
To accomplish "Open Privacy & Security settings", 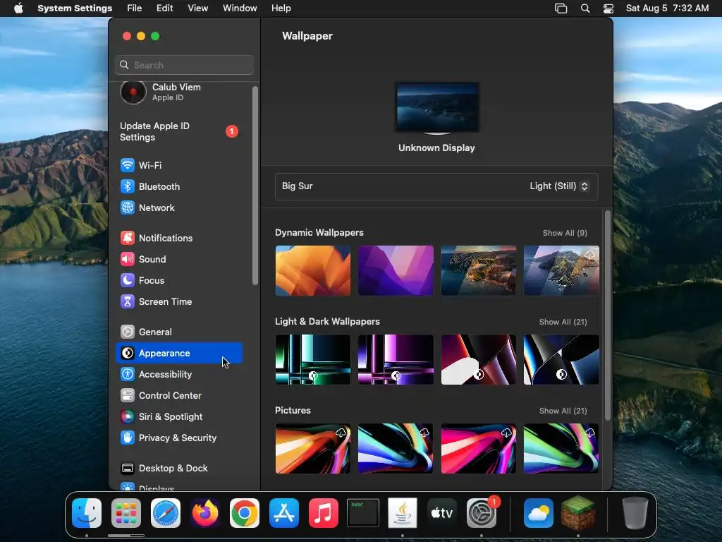I will coord(179,438).
